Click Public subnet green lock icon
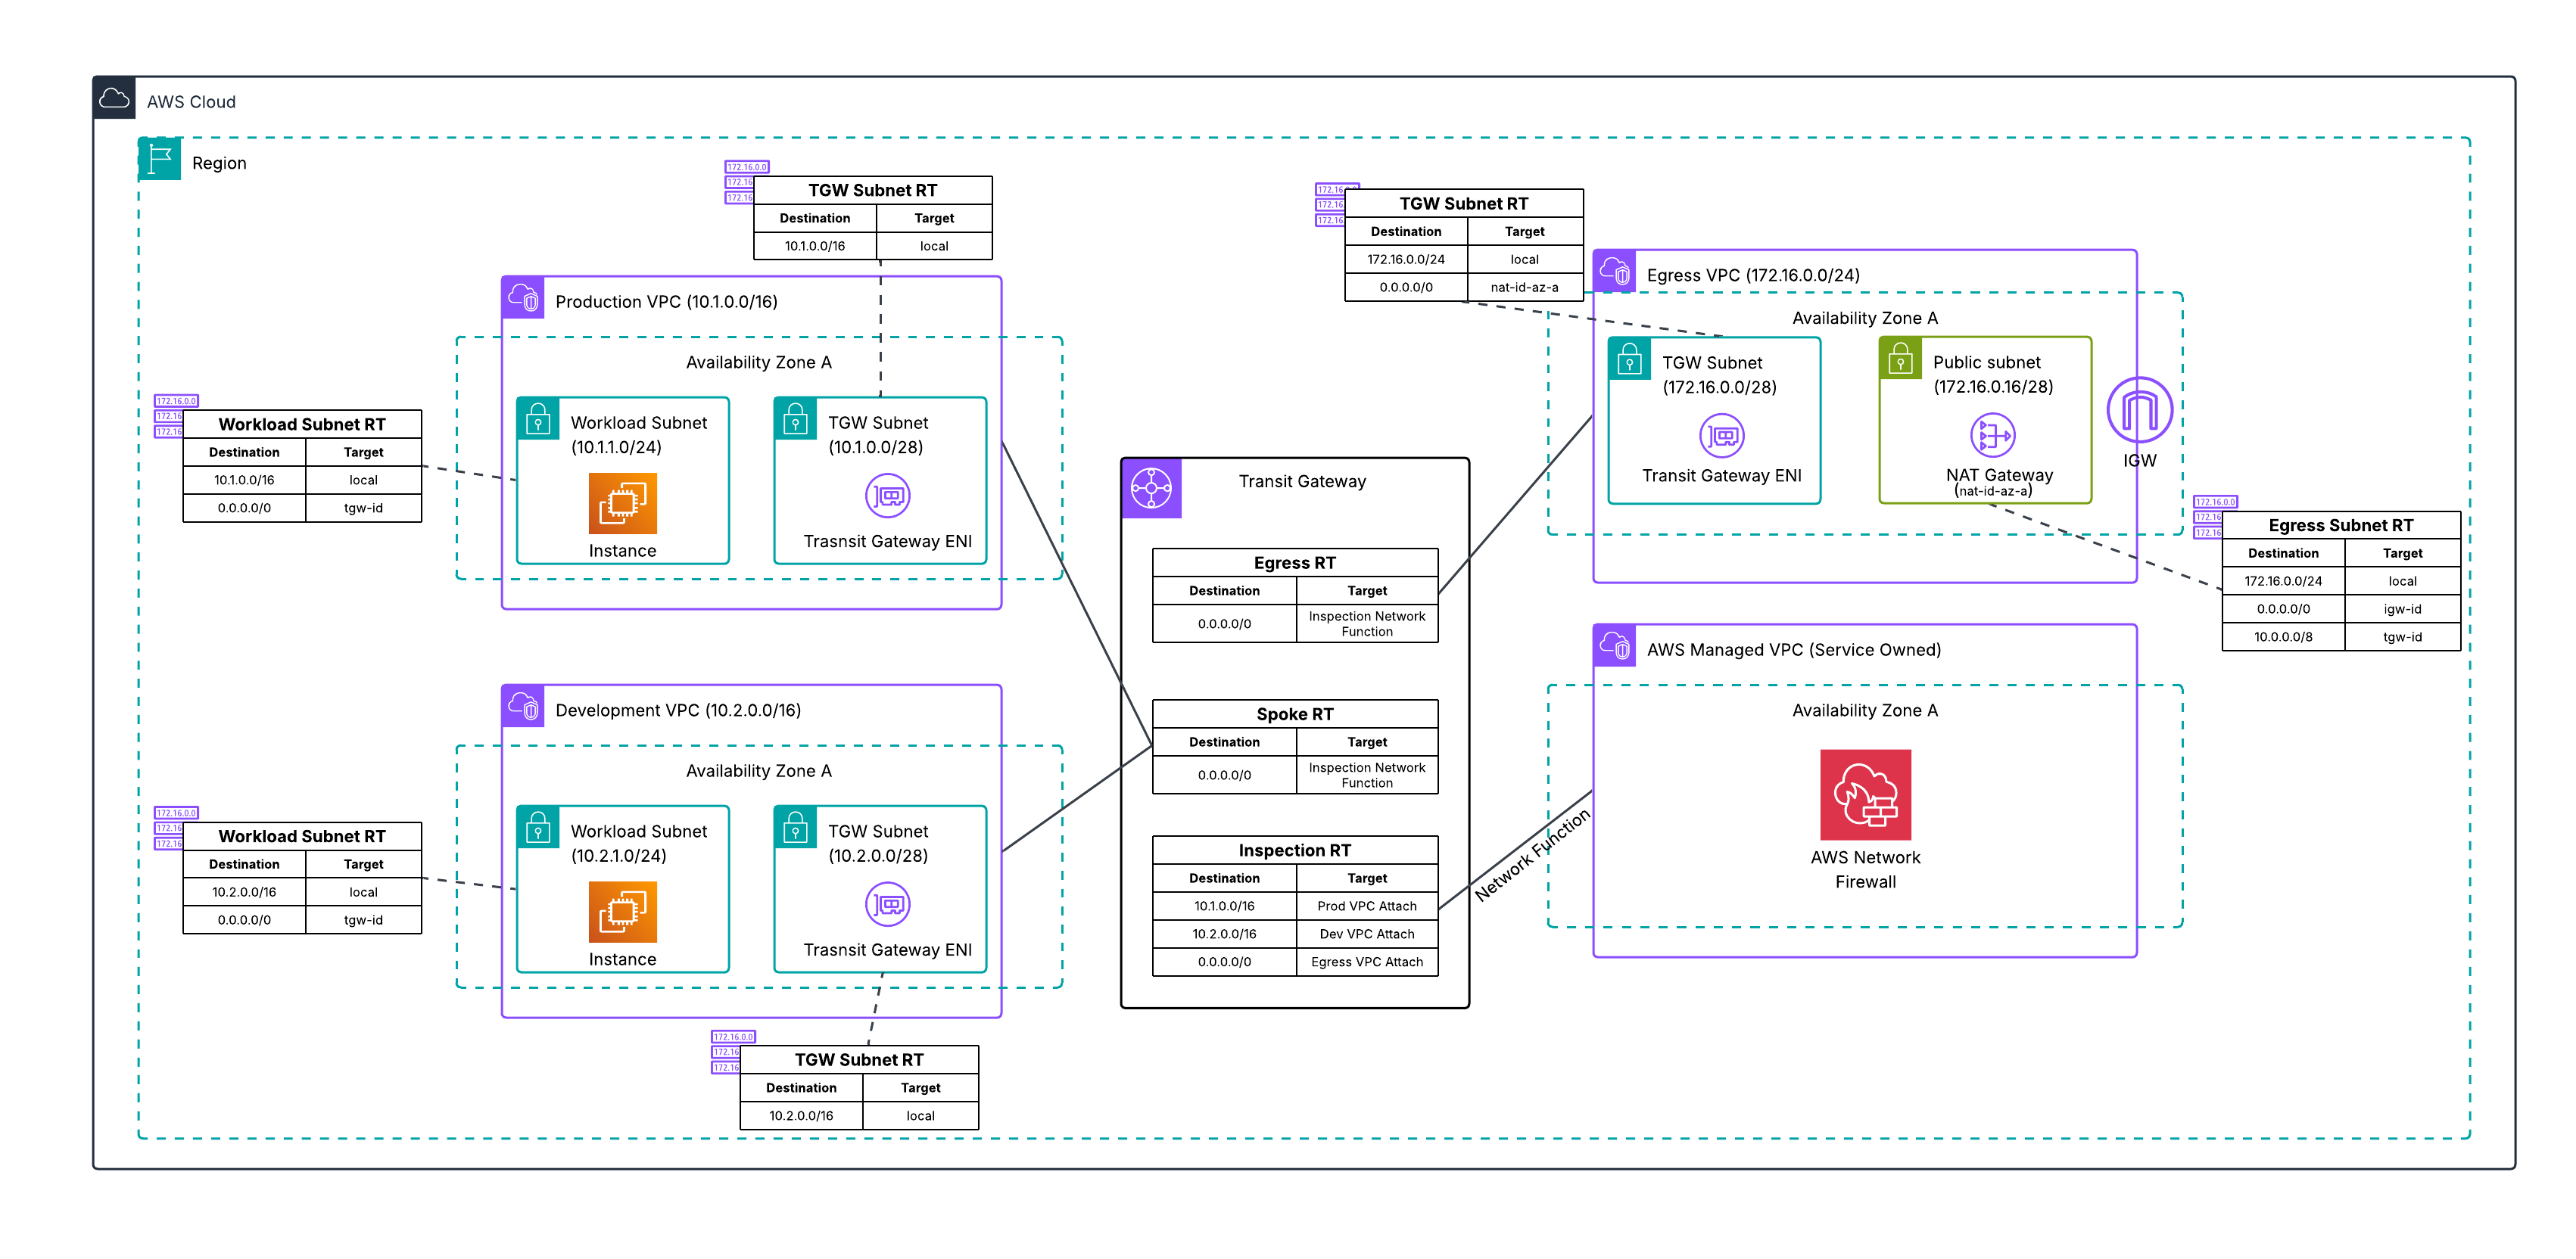The image size is (2576, 1259). pos(1900,359)
